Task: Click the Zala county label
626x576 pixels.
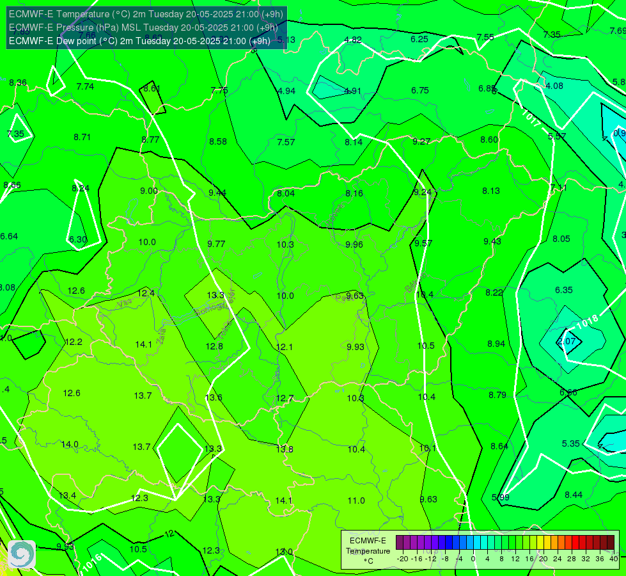Action: point(161,337)
